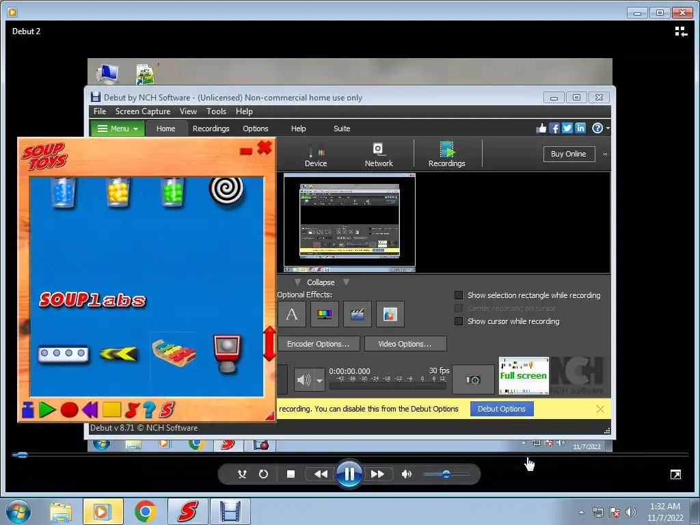Image resolution: width=700 pixels, height=525 pixels.
Task: Pick the green balls glass in Soup Toys
Action: (172, 192)
